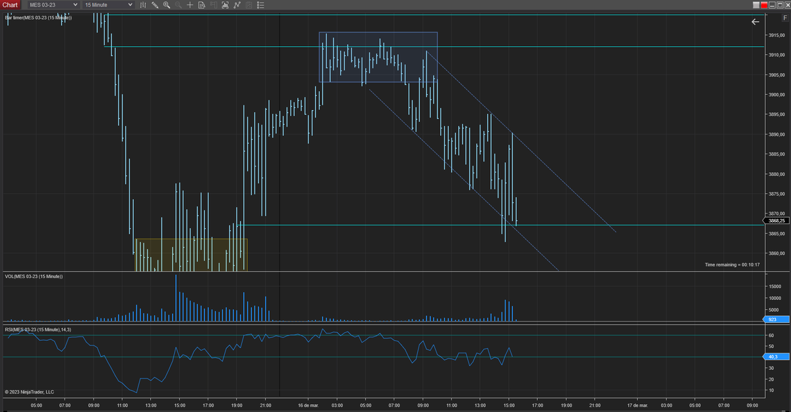The width and height of the screenshot is (791, 412).
Task: Click the 16 de mar. date label
Action: [308, 405]
